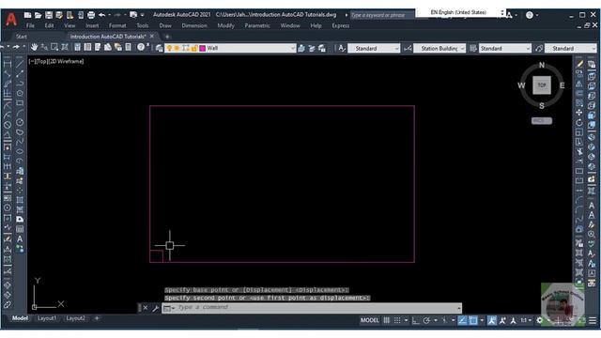Open the Workspace Switching gear icon
Viewport: 601px width, 338px height.
click(x=540, y=320)
